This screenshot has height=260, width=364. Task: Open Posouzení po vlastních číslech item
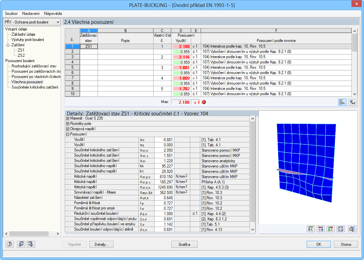(x=36, y=77)
